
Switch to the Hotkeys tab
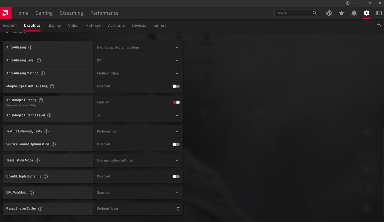(93, 25)
